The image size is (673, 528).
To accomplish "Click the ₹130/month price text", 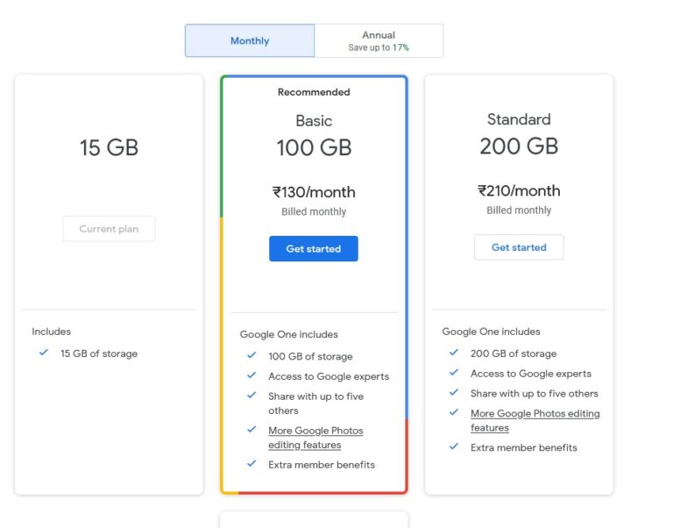I will coord(314,192).
